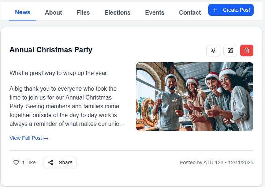Image resolution: width=265 pixels, height=187 pixels.
Task: Delete the post using the red trash icon
Action: (x=247, y=51)
